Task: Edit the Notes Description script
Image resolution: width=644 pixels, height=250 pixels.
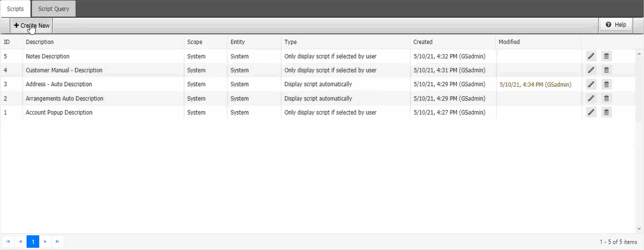Action: (x=591, y=56)
